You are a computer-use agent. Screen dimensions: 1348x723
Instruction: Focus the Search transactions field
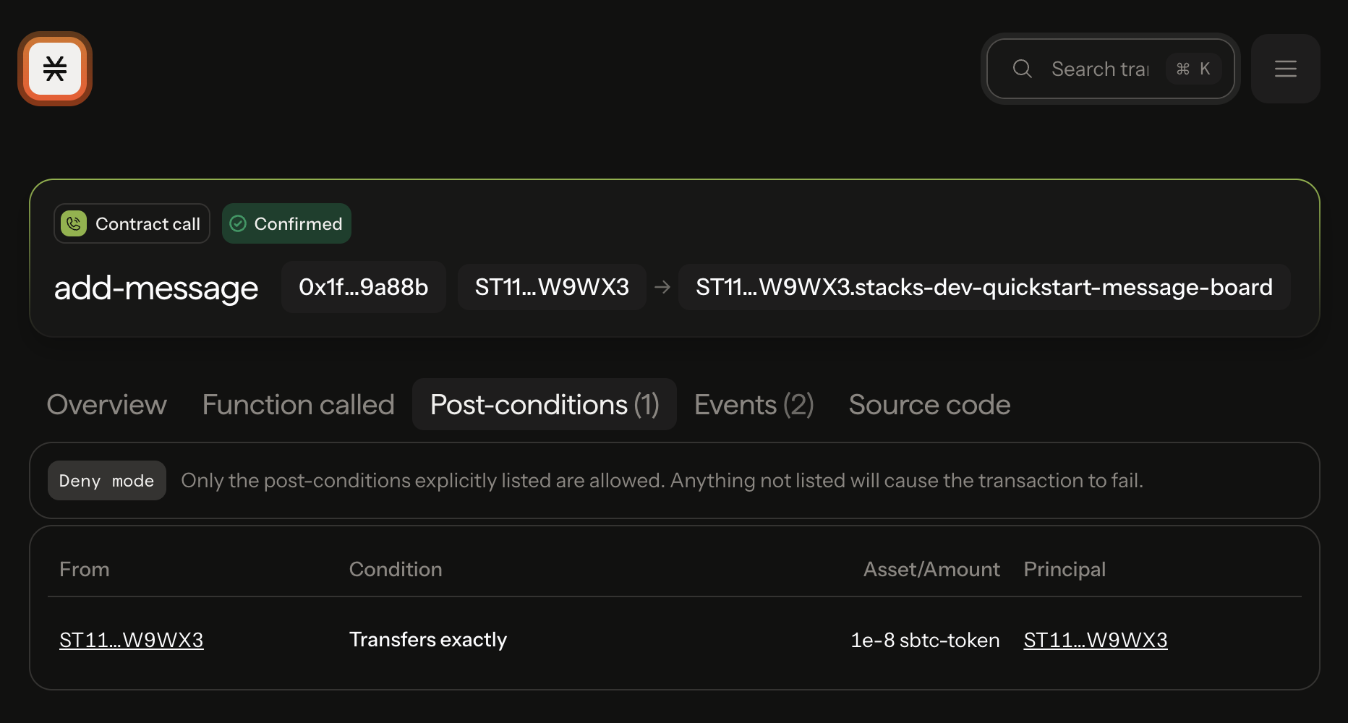tap(1099, 69)
